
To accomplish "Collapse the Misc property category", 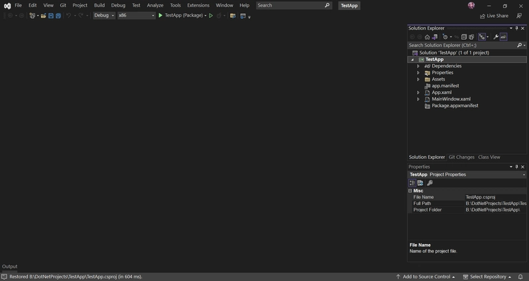I will click(410, 190).
